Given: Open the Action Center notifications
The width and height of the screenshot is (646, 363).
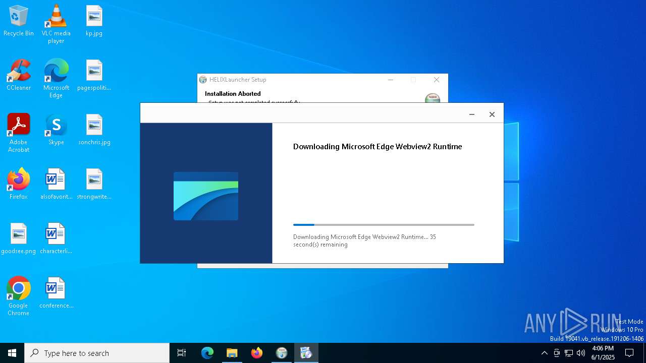Looking at the screenshot, I should (x=629, y=353).
